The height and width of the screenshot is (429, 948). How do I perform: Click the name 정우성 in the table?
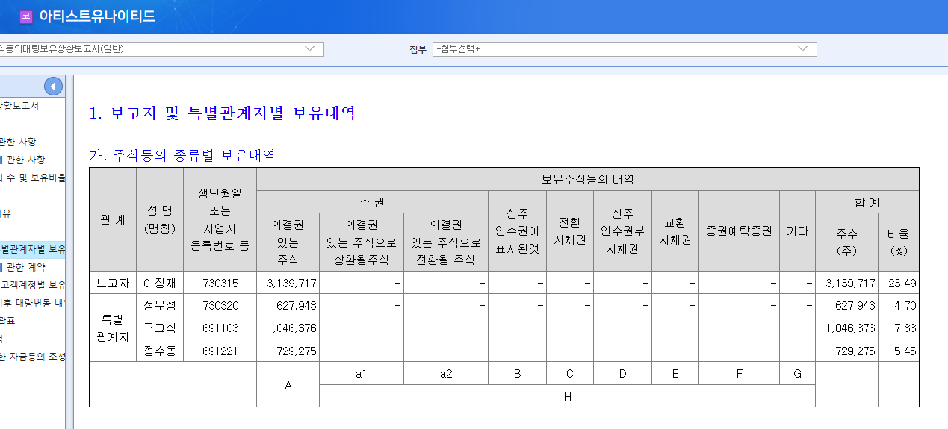tap(160, 305)
